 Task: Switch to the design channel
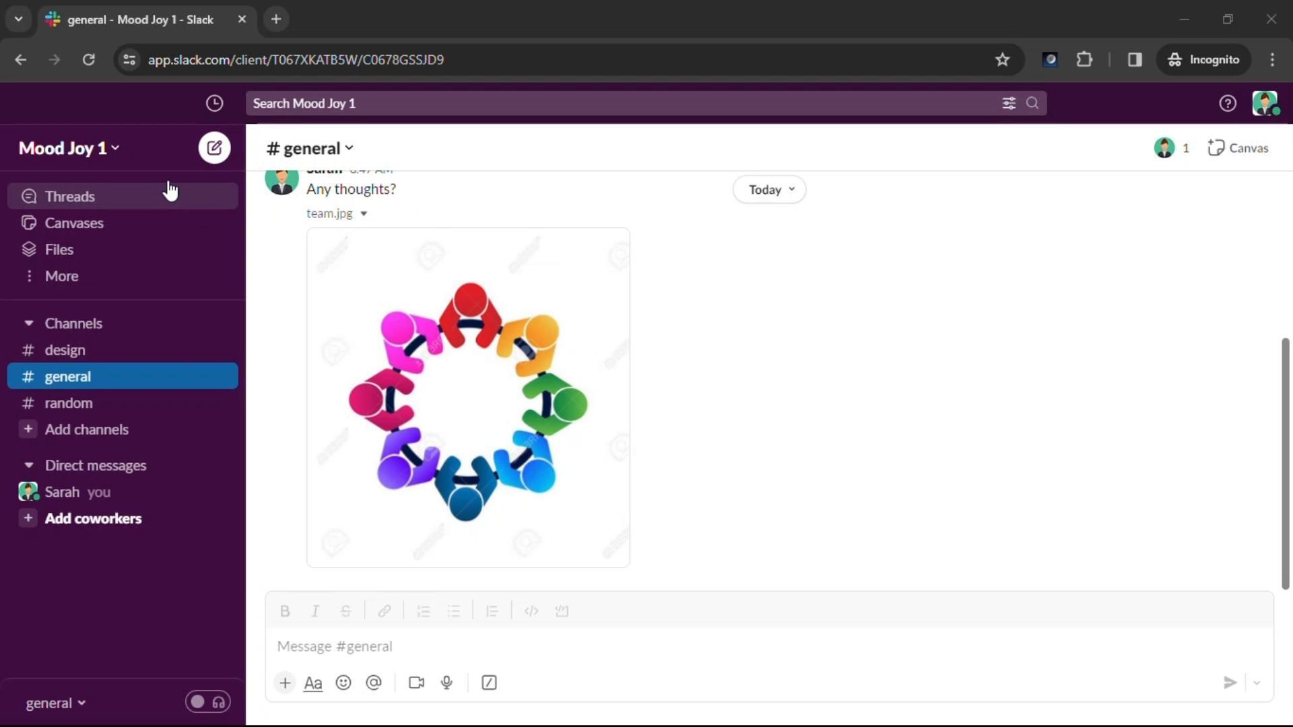[x=65, y=350]
